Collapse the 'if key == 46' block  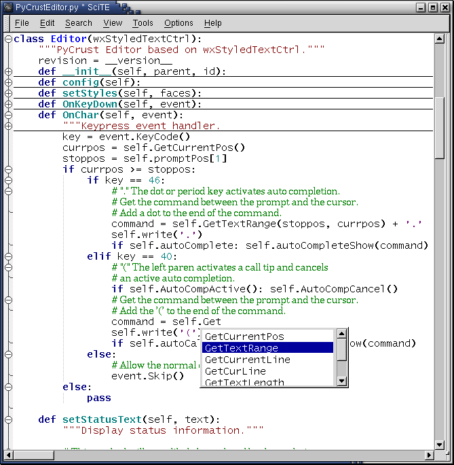point(8,180)
